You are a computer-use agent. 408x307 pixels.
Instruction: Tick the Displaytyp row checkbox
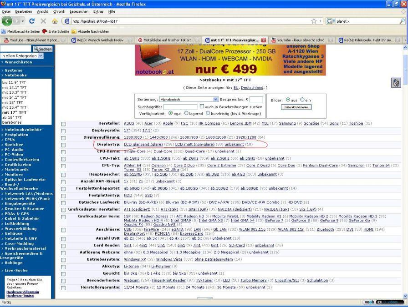click(63, 145)
